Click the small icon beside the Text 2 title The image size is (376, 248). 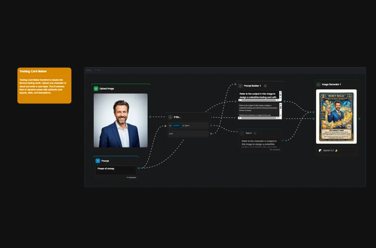point(255,133)
